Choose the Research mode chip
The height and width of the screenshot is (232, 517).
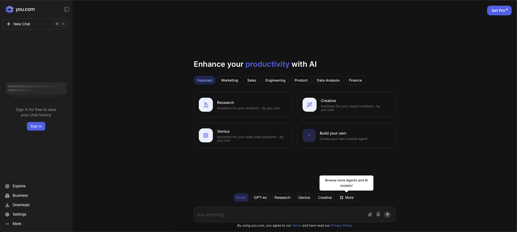tap(282, 198)
